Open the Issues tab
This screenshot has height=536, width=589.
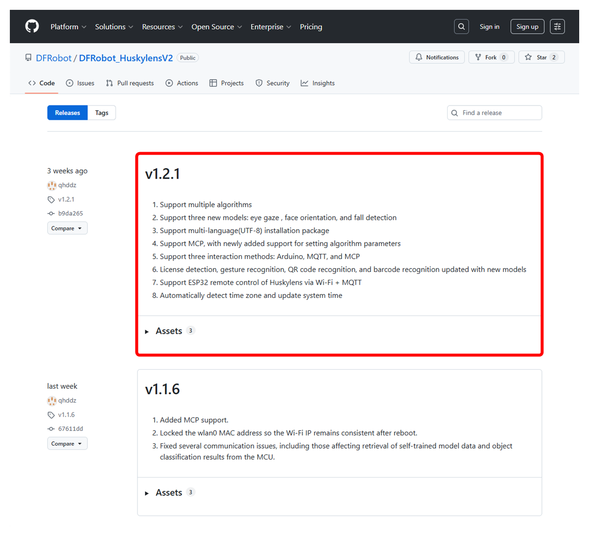(x=80, y=83)
